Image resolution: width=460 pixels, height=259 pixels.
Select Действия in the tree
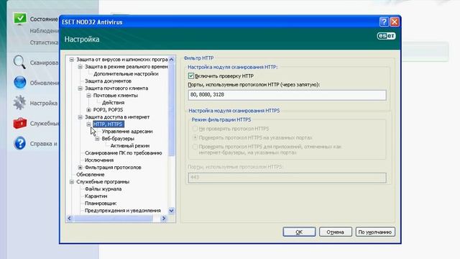pyautogui.click(x=114, y=103)
